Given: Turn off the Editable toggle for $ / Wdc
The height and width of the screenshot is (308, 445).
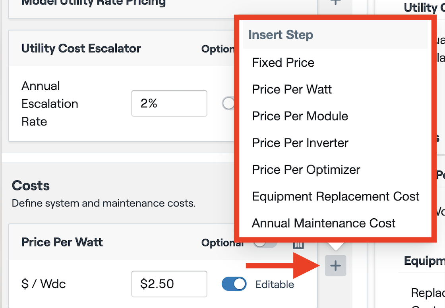Looking at the screenshot, I should click(234, 284).
